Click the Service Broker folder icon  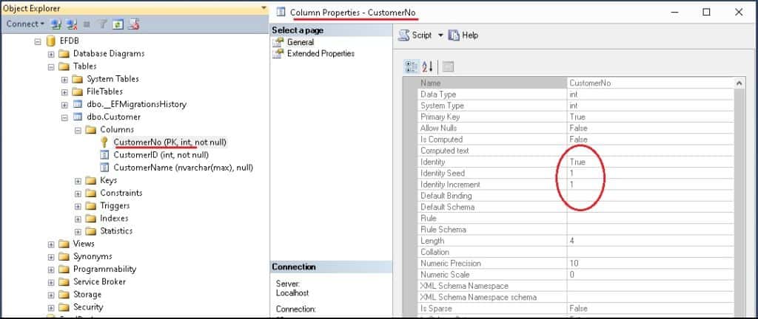[x=64, y=281]
